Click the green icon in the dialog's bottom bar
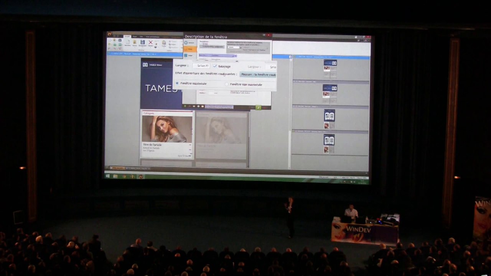This screenshot has width=491, height=276. click(185, 106)
